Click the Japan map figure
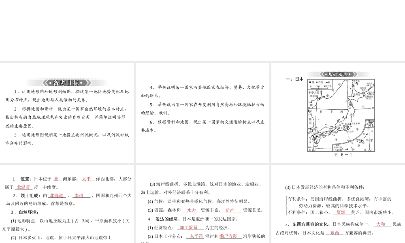The width and height of the screenshot is (405, 243). [x=341, y=115]
